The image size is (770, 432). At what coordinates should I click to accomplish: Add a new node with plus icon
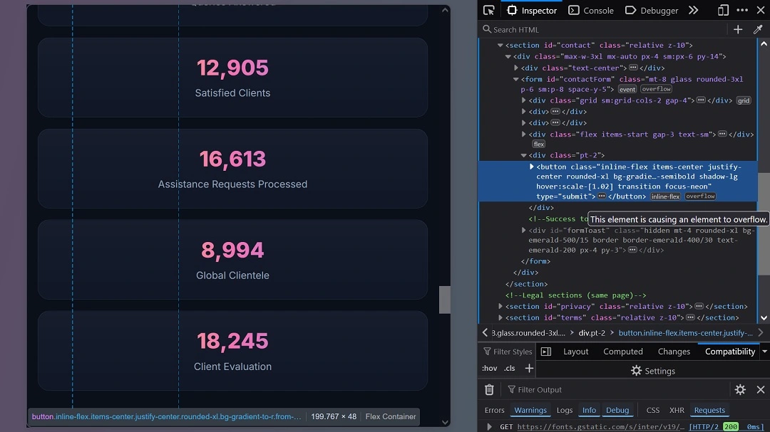click(738, 29)
